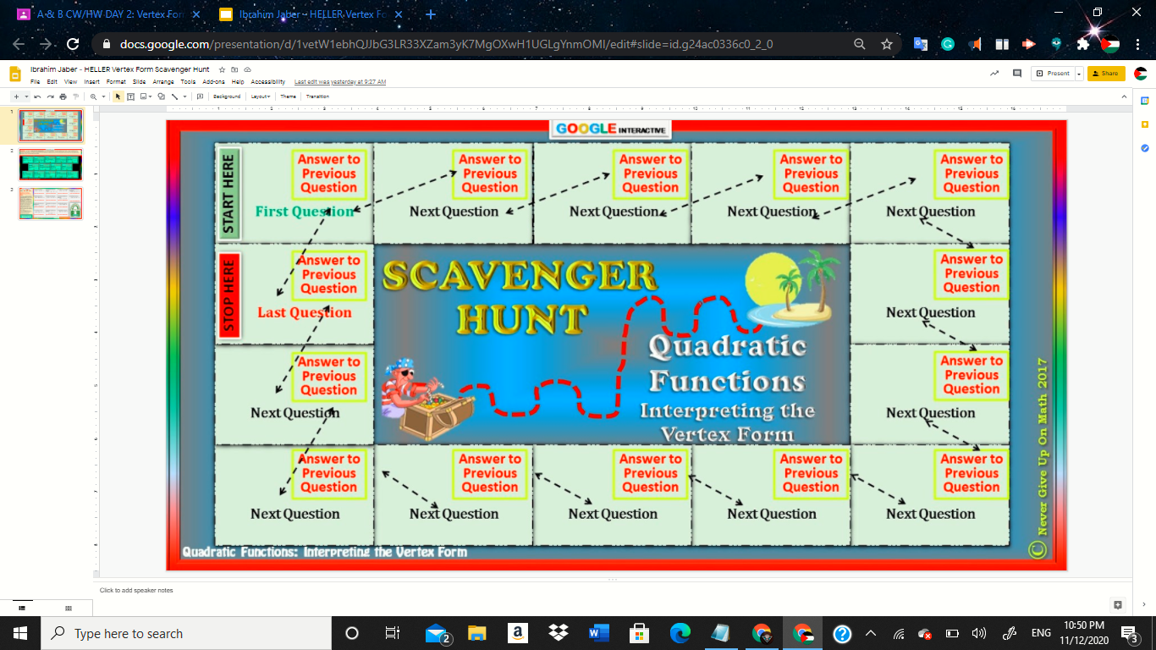
Task: Switch to the 'A & B CW/HW DAY 2' tab
Action: (x=93, y=14)
